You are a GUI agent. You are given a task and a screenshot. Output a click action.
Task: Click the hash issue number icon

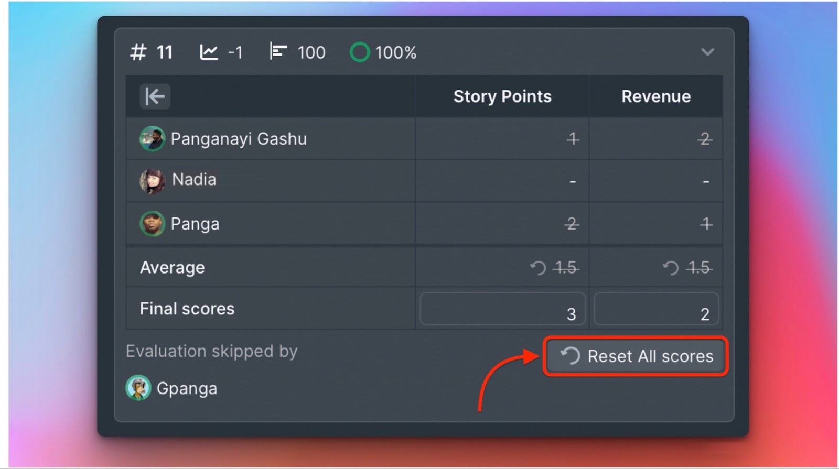coord(138,52)
